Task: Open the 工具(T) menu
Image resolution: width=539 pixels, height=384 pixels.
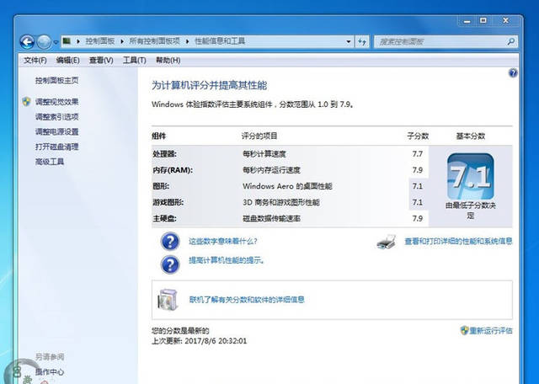Action: pyautogui.click(x=135, y=60)
